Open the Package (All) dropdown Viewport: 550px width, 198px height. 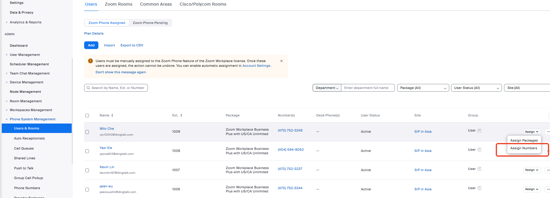coord(423,88)
